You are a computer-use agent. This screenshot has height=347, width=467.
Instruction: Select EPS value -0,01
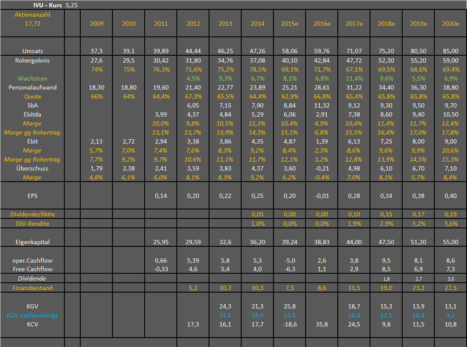point(321,196)
